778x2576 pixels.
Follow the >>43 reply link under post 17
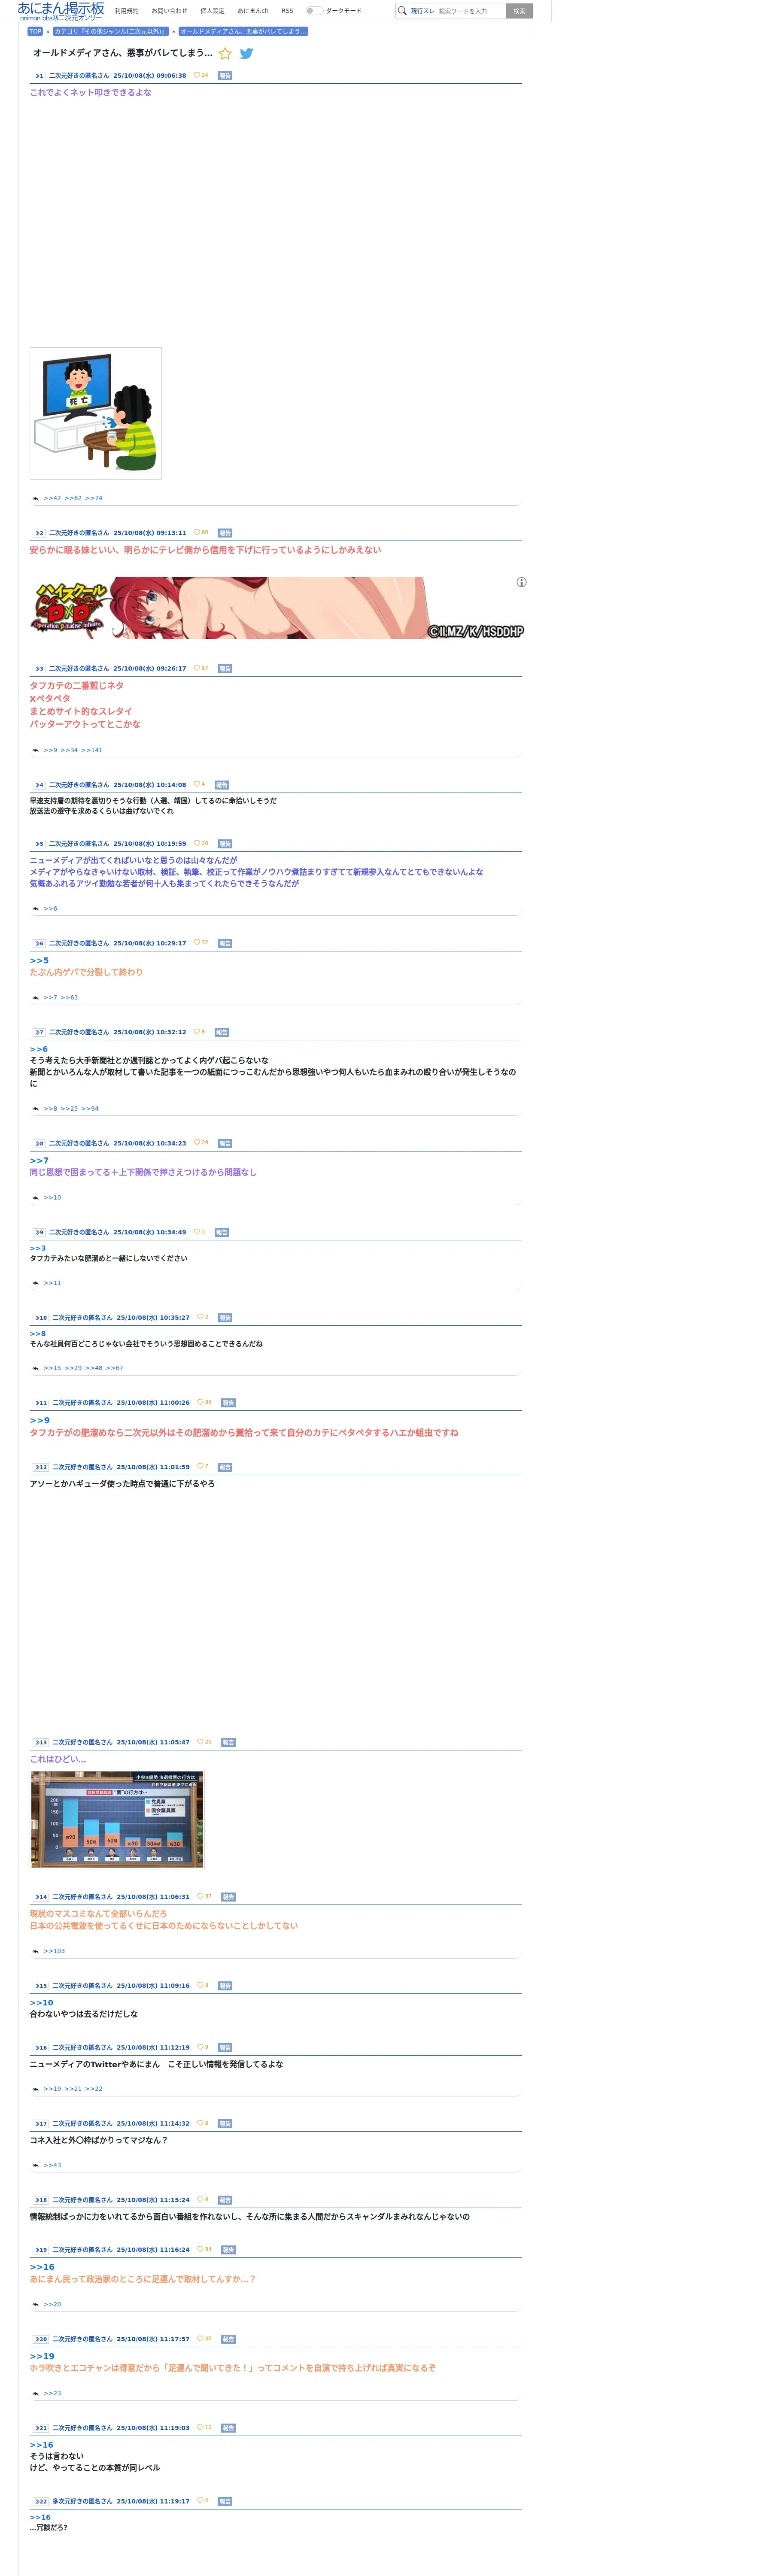click(x=52, y=2165)
